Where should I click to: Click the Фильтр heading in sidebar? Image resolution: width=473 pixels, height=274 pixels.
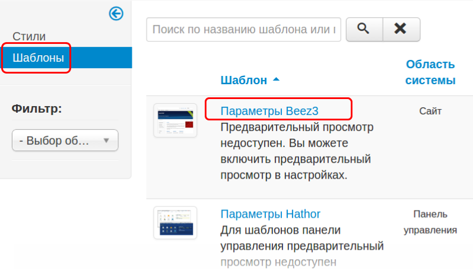[x=37, y=109]
